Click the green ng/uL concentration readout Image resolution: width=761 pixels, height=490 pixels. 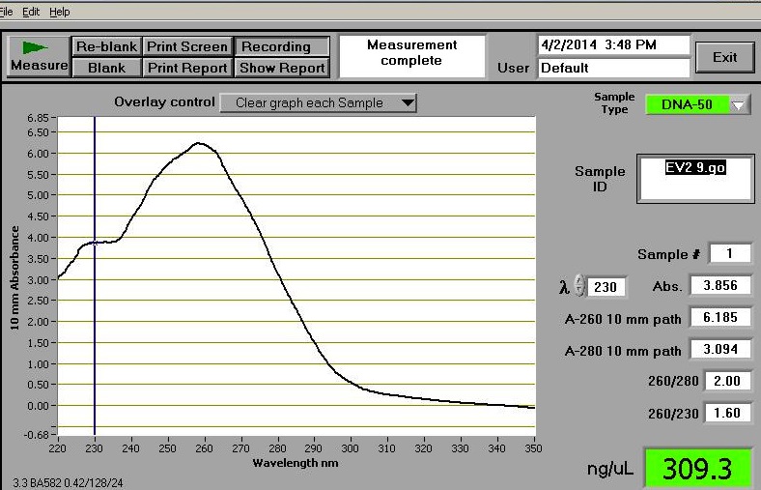pyautogui.click(x=697, y=469)
